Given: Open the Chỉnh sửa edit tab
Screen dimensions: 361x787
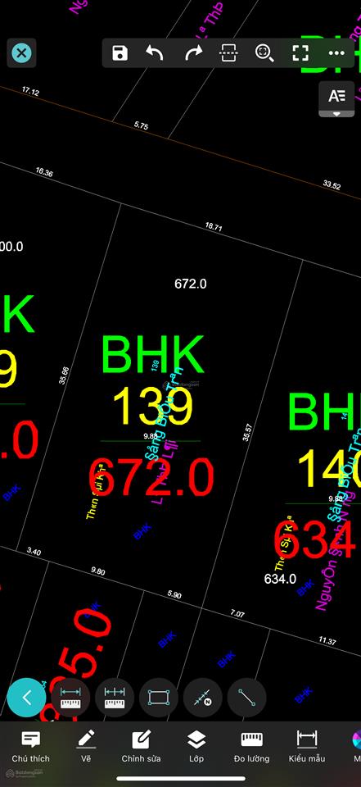Looking at the screenshot, I should tap(141, 747).
